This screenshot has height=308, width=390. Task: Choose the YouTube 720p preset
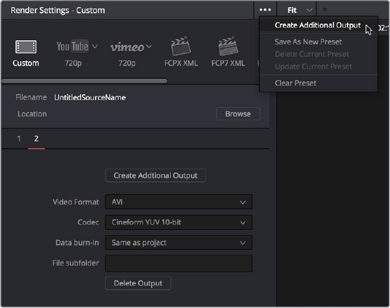[x=72, y=47]
